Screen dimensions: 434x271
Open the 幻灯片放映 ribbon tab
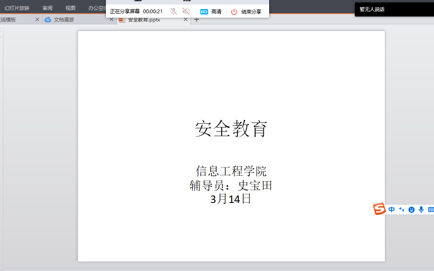pyautogui.click(x=17, y=8)
